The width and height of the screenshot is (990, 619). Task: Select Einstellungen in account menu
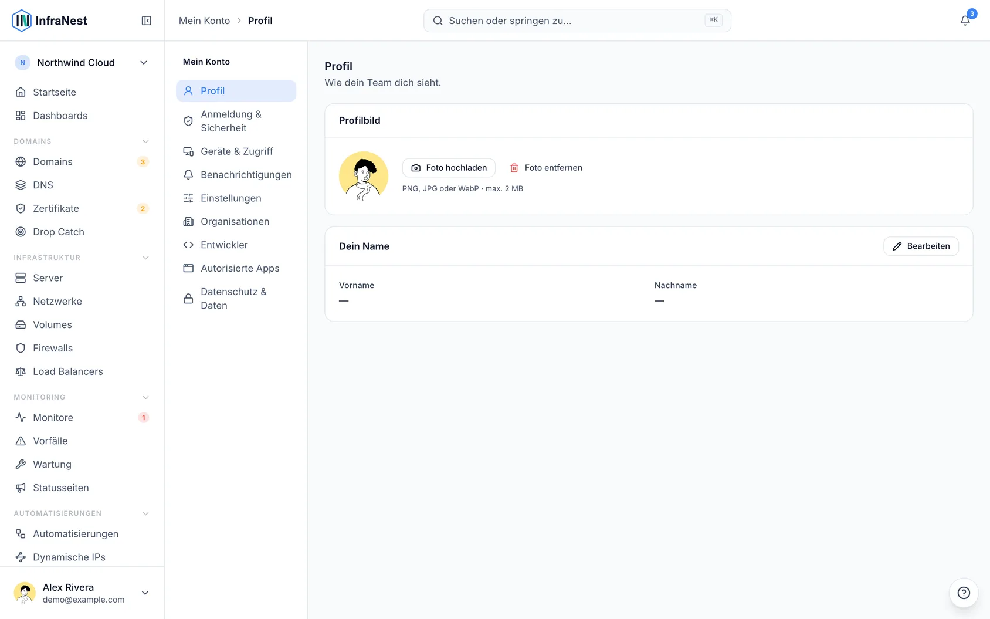click(236, 198)
